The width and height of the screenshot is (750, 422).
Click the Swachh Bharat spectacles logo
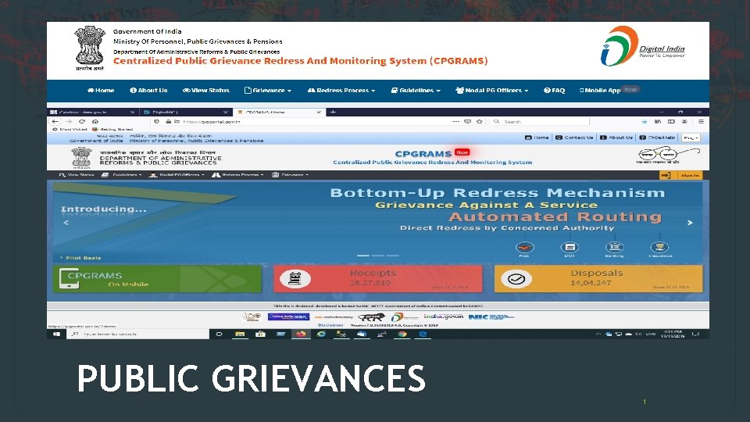click(x=669, y=156)
